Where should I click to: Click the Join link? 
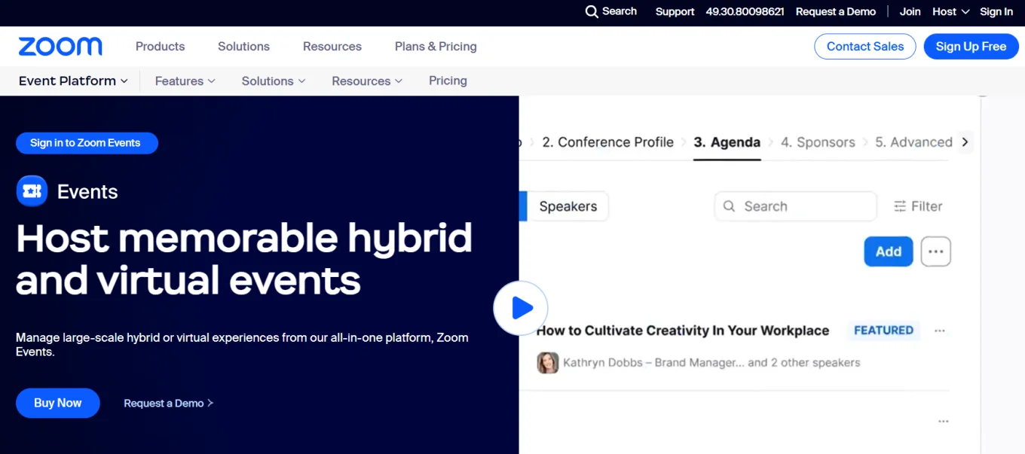coord(910,11)
